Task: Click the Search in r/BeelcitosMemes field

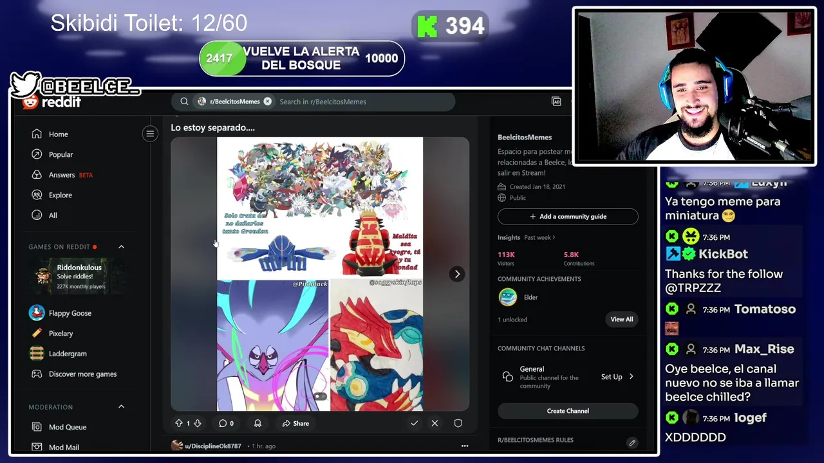Action: [364, 102]
